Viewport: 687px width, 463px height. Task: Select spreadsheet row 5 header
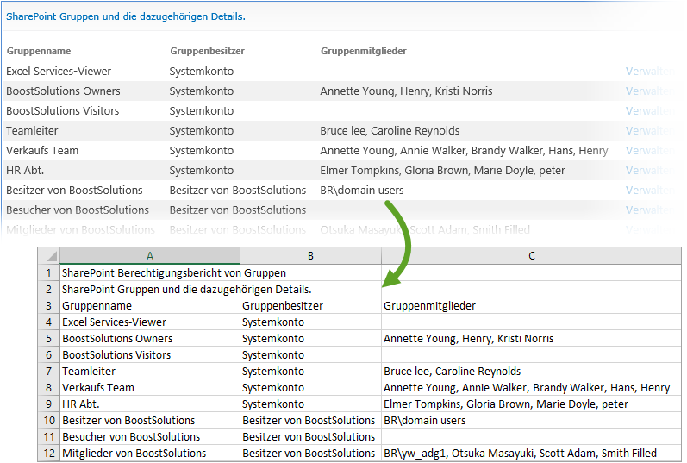pyautogui.click(x=48, y=339)
